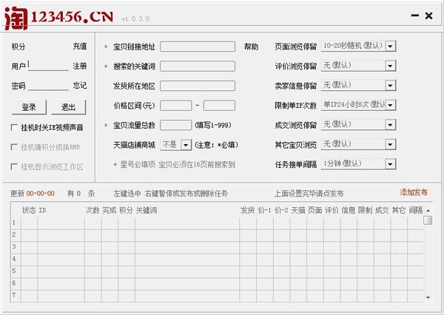Click the 完成 column header
The image size is (444, 315).
pos(110,210)
